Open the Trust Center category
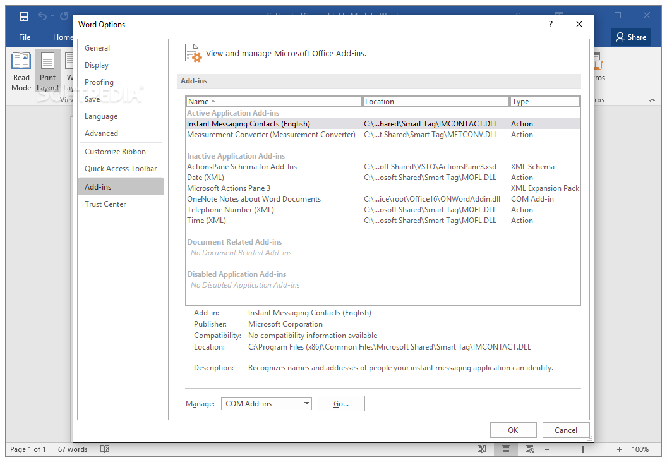The image size is (667, 462). pyautogui.click(x=121, y=204)
